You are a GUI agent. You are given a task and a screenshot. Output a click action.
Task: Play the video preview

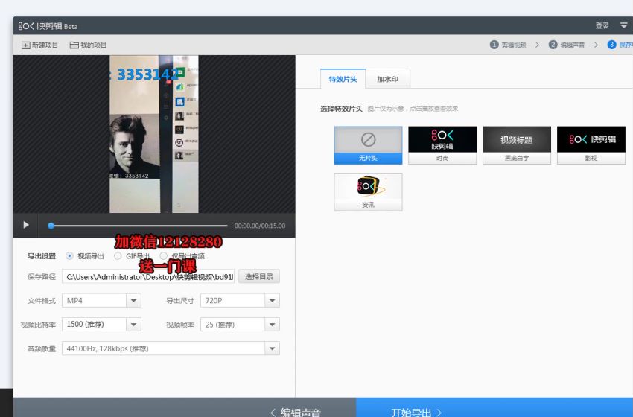tap(26, 225)
